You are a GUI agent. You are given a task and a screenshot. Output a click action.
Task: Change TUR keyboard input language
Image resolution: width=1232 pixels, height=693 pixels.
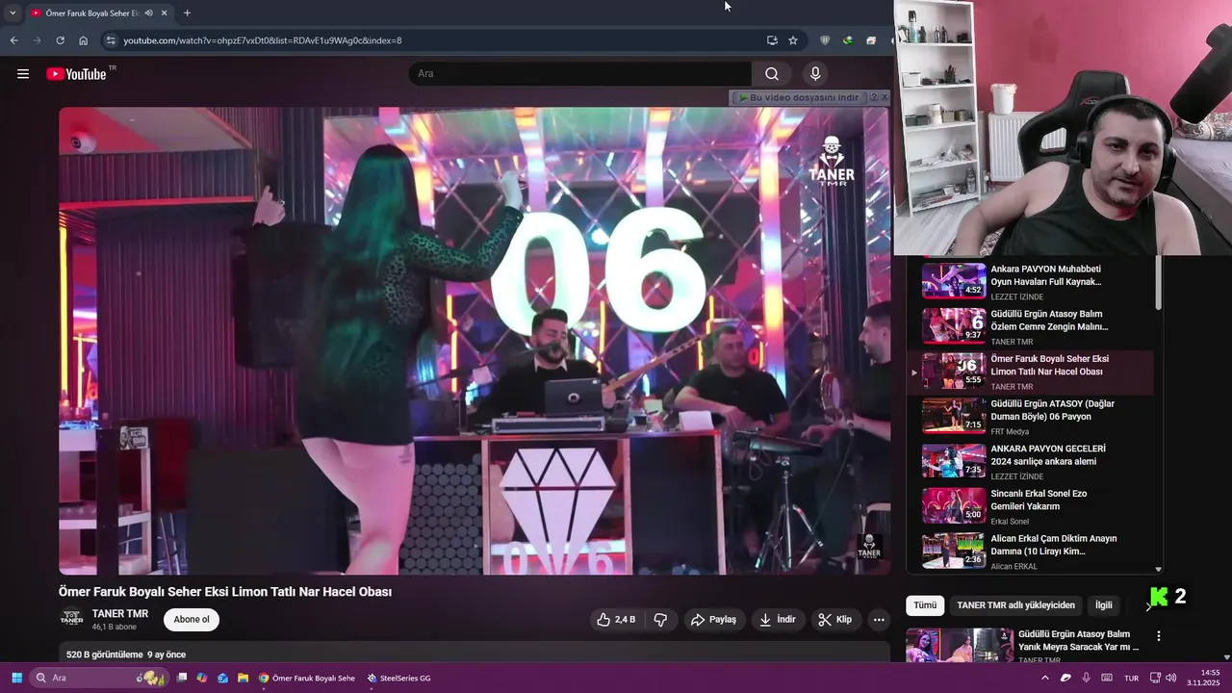1132,678
